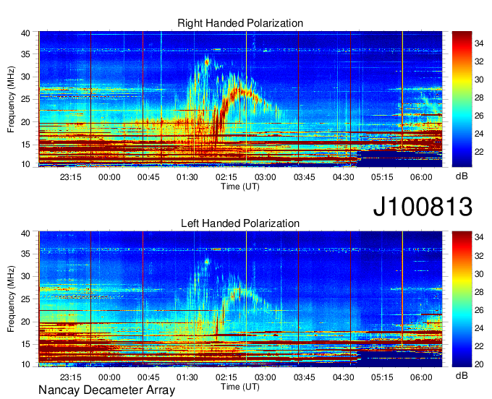
Task: Click the '30' frequency tick of Right Handed plot
Action: tap(26, 77)
